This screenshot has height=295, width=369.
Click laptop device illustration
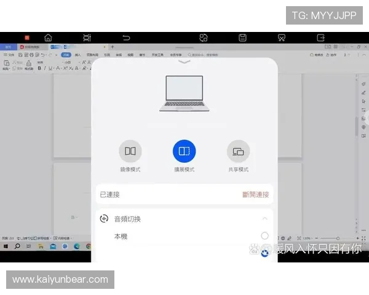coord(184,93)
